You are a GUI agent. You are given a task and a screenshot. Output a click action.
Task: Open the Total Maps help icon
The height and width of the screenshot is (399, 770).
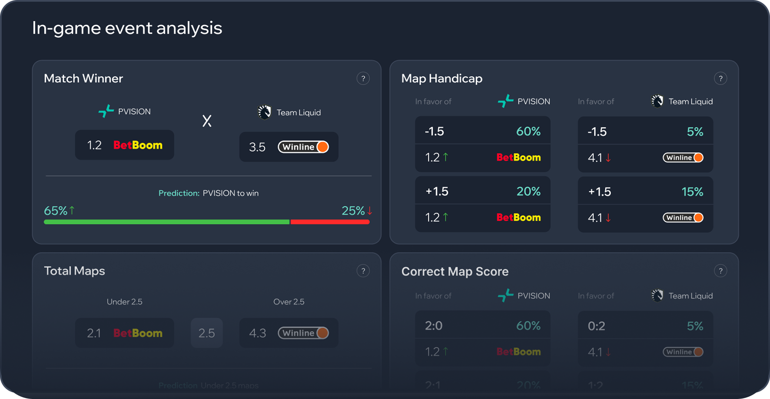[363, 271]
